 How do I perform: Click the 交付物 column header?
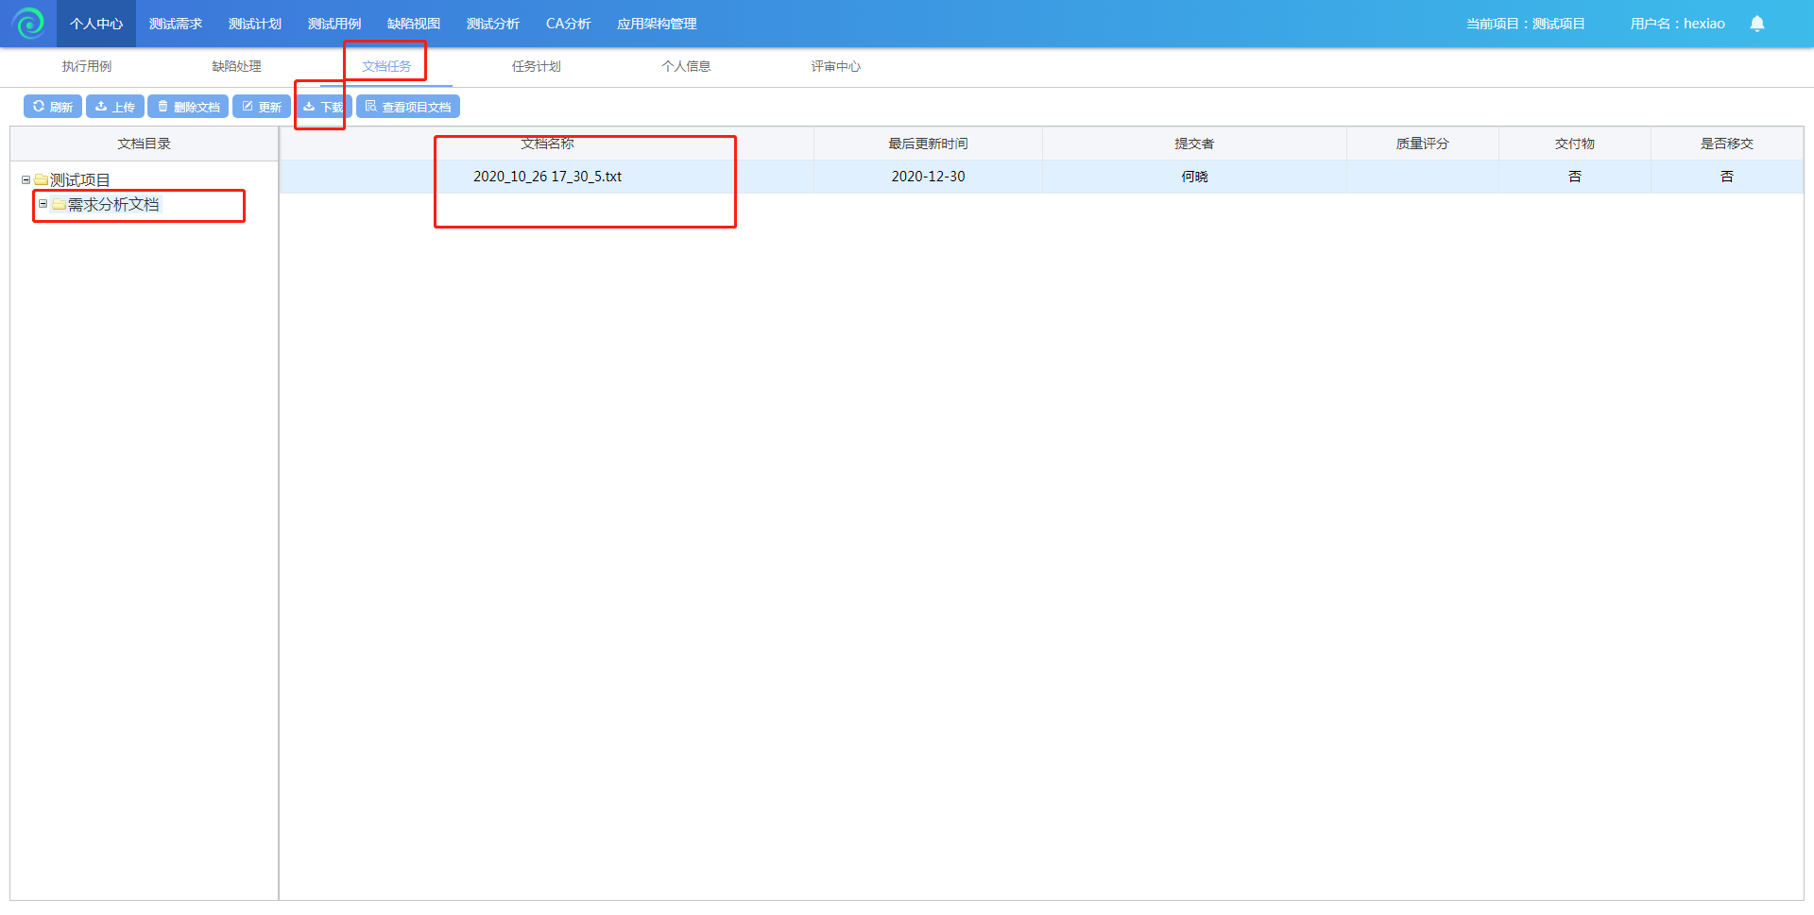coord(1574,144)
